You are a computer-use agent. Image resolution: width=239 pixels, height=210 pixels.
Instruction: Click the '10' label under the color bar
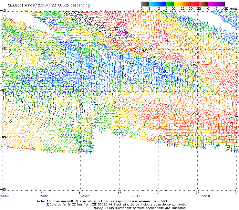[158, 9]
